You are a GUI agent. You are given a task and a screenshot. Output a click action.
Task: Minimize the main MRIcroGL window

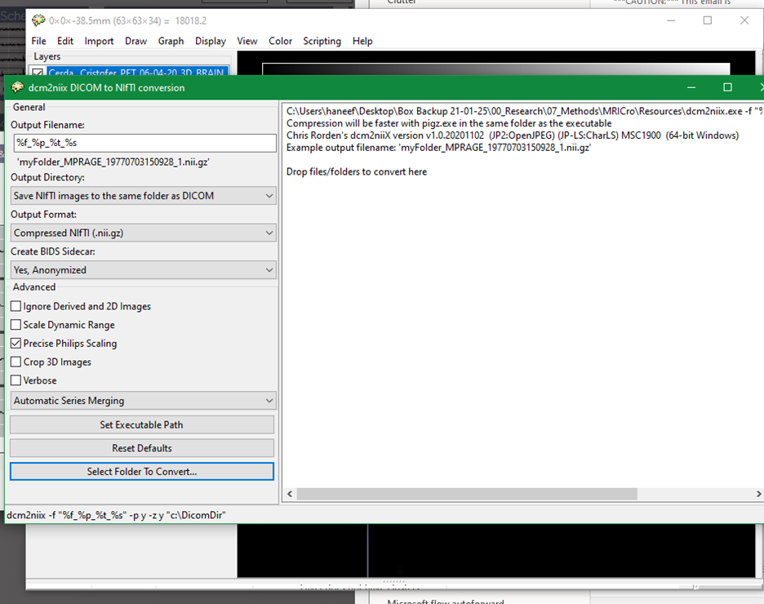point(671,20)
